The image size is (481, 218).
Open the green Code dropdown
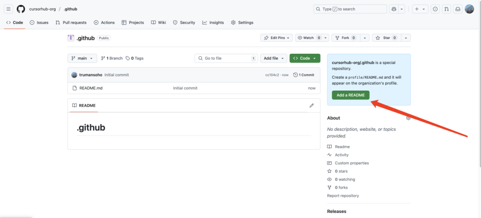[x=305, y=58]
